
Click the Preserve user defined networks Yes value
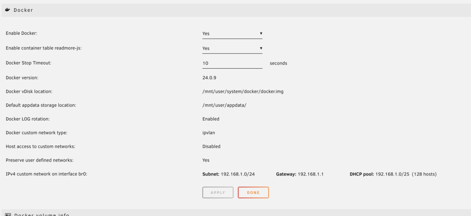pyautogui.click(x=206, y=160)
